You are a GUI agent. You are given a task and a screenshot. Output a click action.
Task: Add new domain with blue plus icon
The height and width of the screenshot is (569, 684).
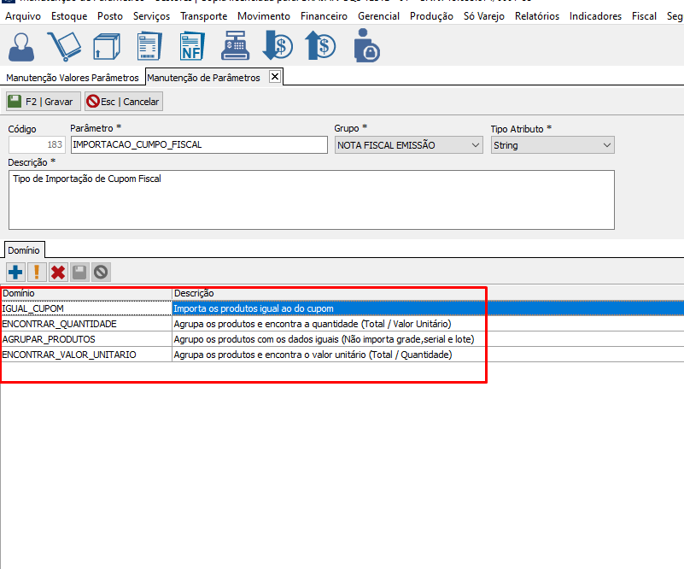tap(15, 273)
